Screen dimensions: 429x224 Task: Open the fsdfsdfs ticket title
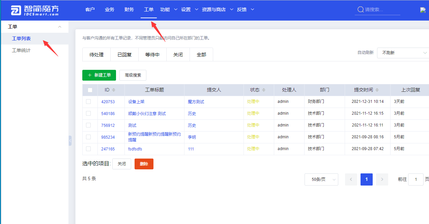click(x=135, y=149)
